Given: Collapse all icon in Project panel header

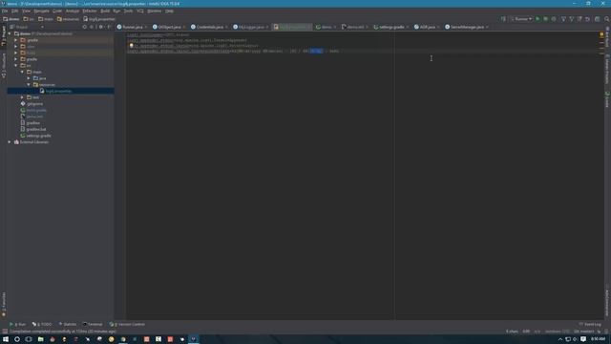Looking at the screenshot, I should [x=92, y=27].
